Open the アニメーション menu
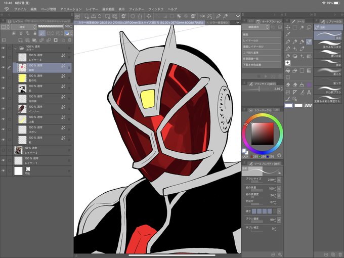The image size is (344, 258). (71, 9)
